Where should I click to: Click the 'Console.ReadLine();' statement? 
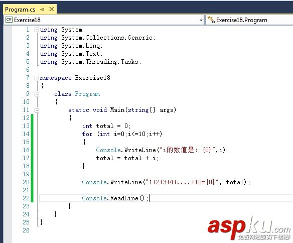[115, 198]
